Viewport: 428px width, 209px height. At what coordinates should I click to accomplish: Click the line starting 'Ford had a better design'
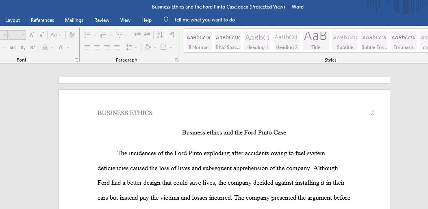point(221,183)
